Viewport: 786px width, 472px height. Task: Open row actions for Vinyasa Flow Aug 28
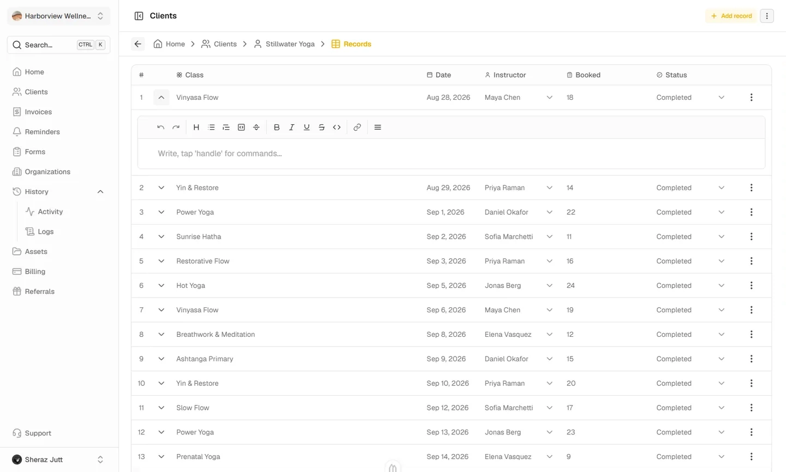click(x=752, y=98)
